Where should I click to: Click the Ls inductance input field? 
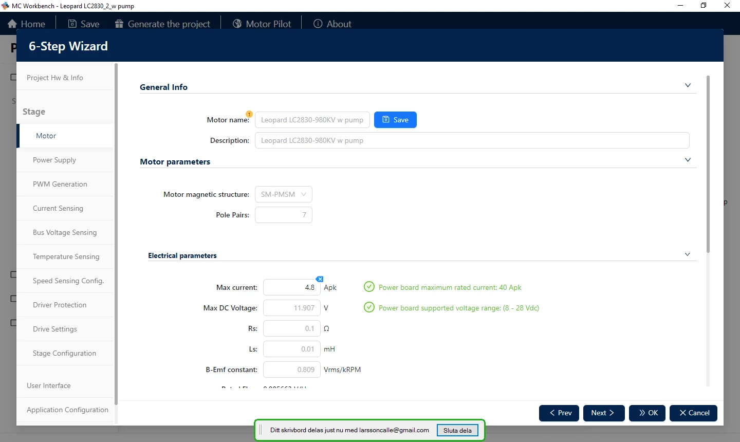pos(292,349)
